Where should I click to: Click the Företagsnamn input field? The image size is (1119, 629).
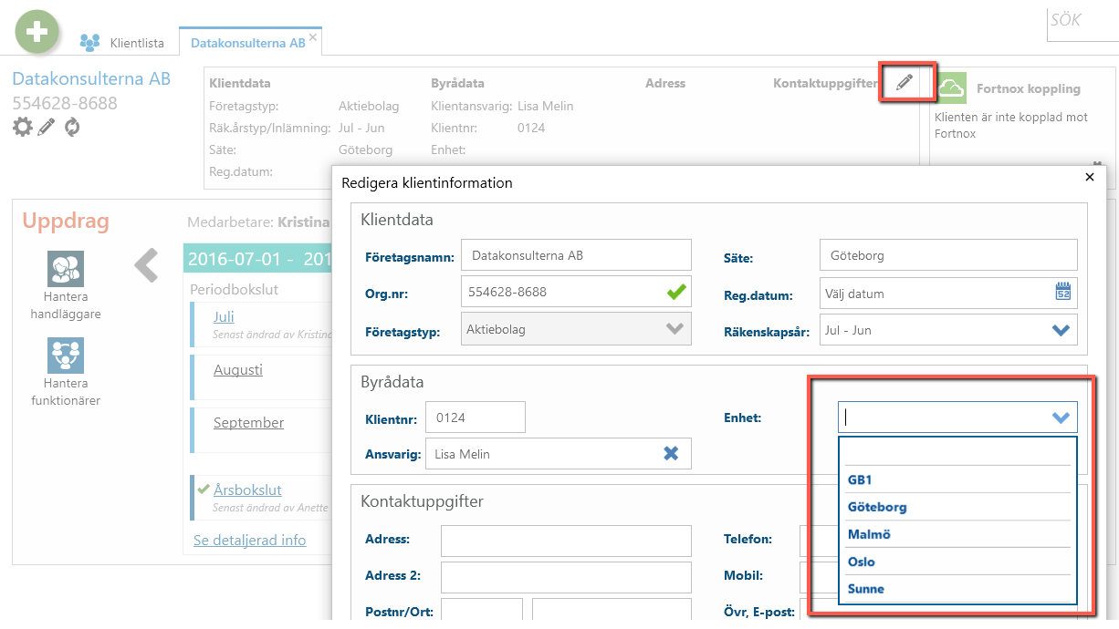coord(577,256)
